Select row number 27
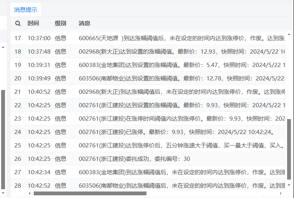Viewport: 294px width, 198px height. click(x=18, y=172)
